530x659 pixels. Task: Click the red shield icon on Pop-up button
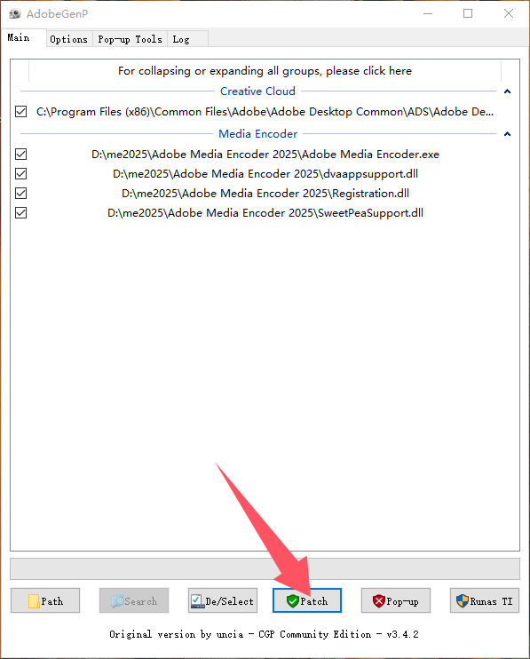point(379,601)
